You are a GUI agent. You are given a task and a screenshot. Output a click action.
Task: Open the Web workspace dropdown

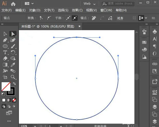[x=89, y=4]
